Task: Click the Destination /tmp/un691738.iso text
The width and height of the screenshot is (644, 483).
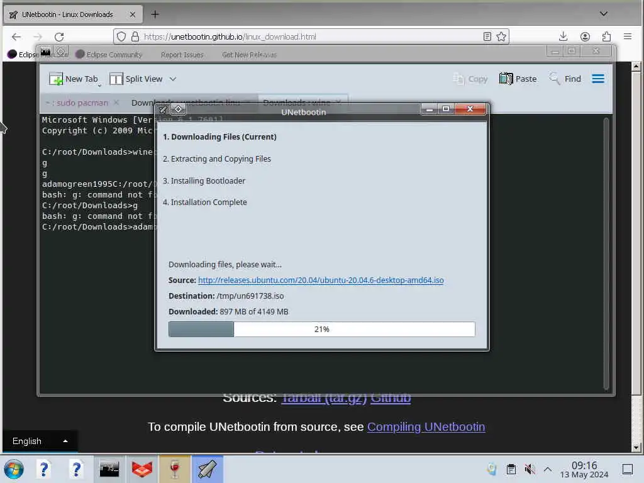Action: [x=226, y=296]
